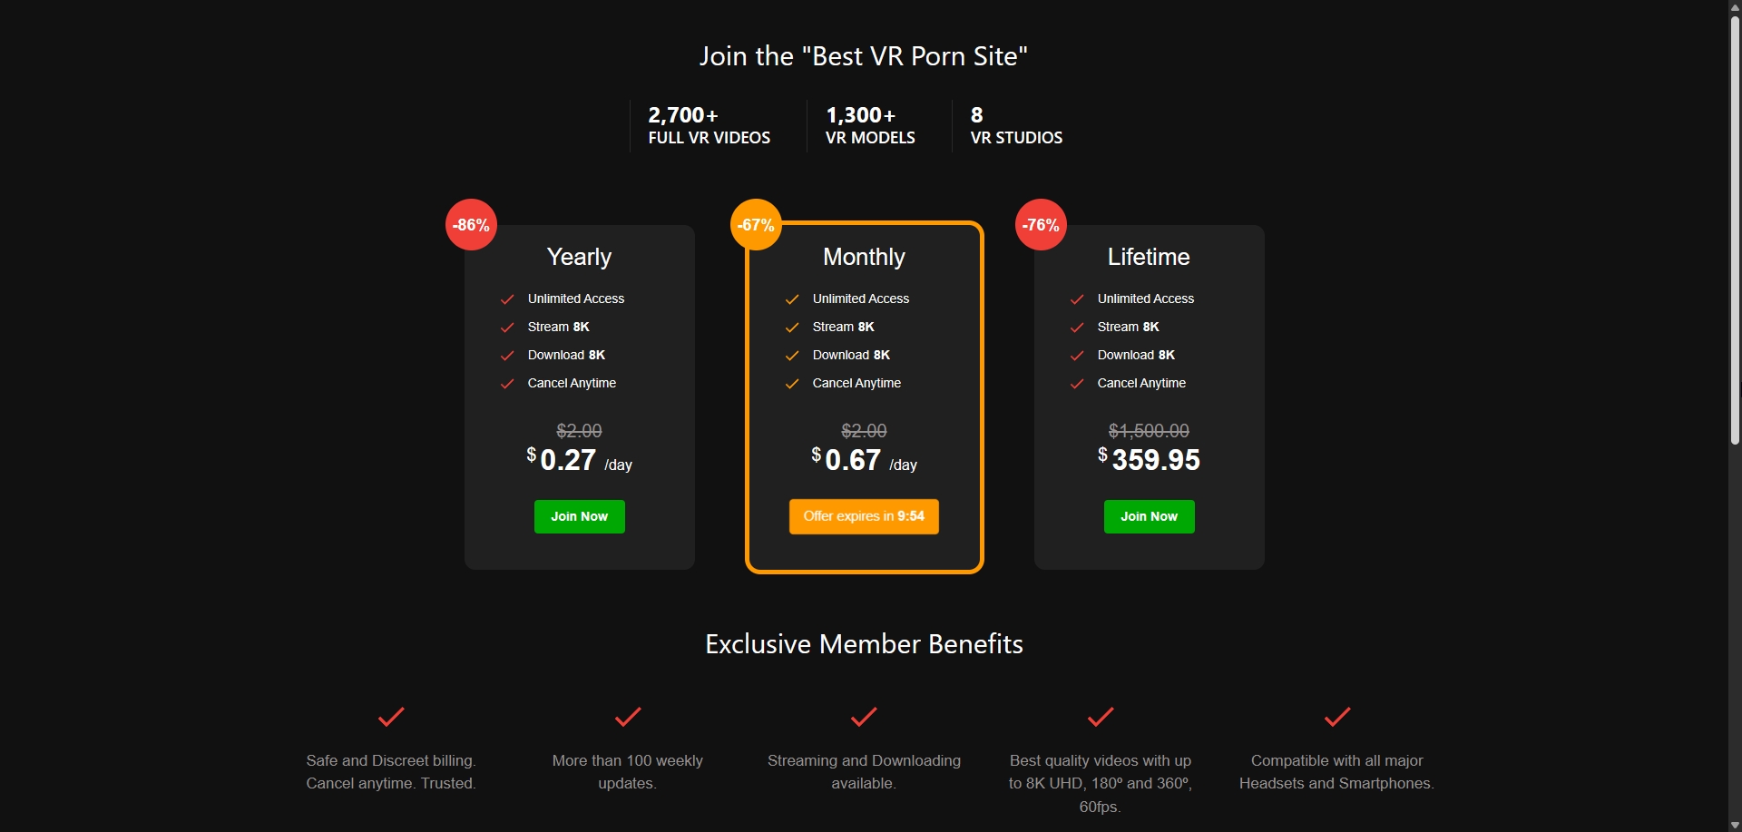
Task: Click the Cancel Anytime checkmark under Monthly
Action: tap(792, 383)
